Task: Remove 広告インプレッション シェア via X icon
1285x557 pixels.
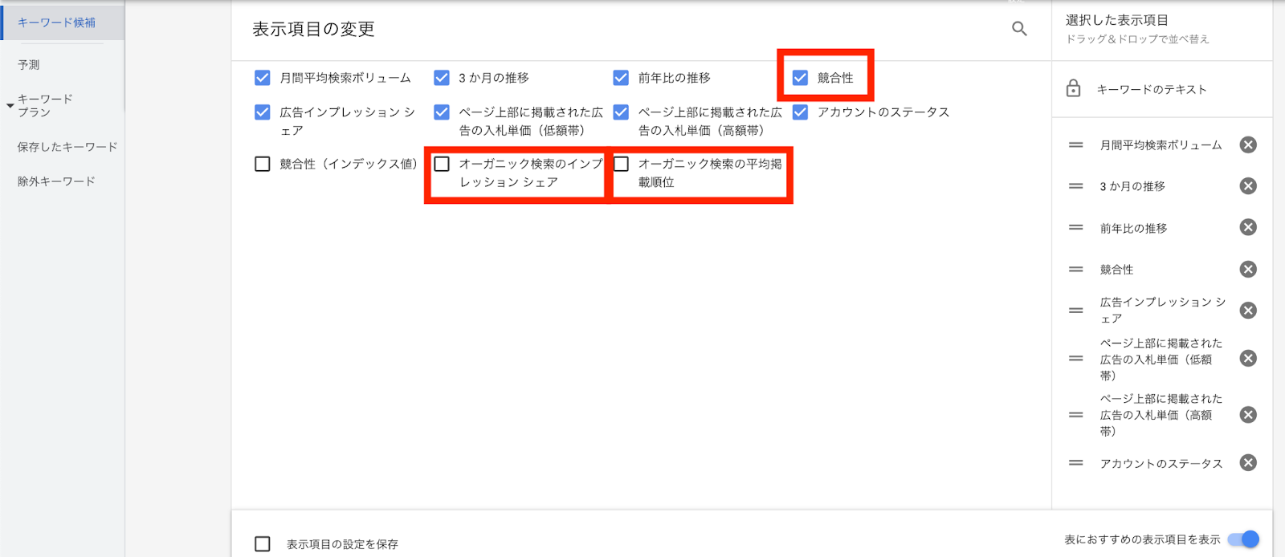Action: click(x=1247, y=311)
